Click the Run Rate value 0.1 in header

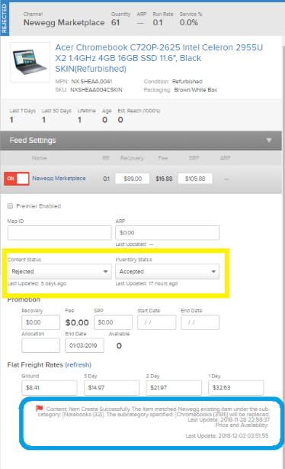click(x=158, y=22)
